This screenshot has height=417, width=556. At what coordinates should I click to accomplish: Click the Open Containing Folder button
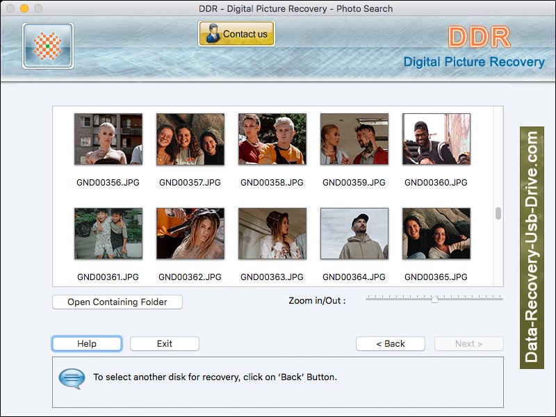point(117,302)
